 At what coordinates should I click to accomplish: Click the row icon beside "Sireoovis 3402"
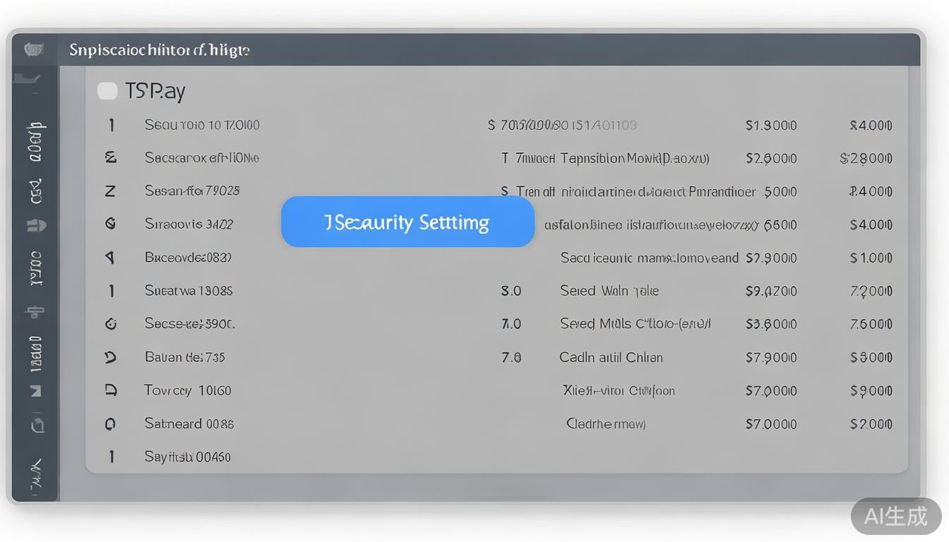(x=110, y=224)
